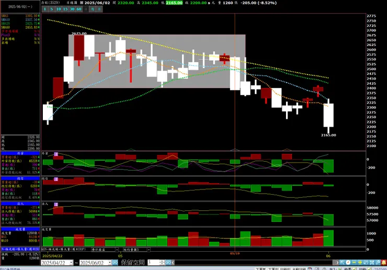Click GO button next to end date

pos(115,263)
